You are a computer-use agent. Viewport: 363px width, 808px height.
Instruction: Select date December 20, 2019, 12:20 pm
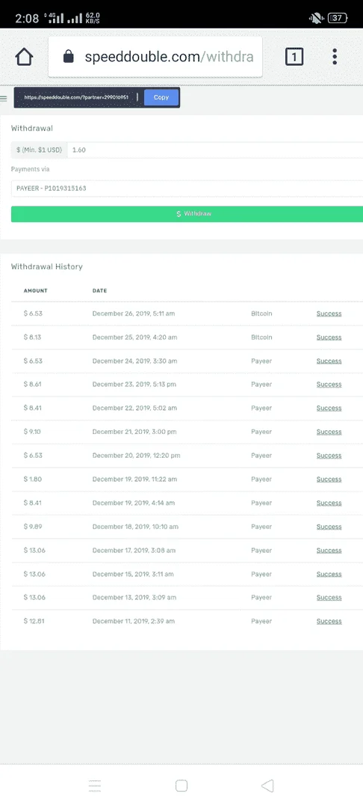136,456
